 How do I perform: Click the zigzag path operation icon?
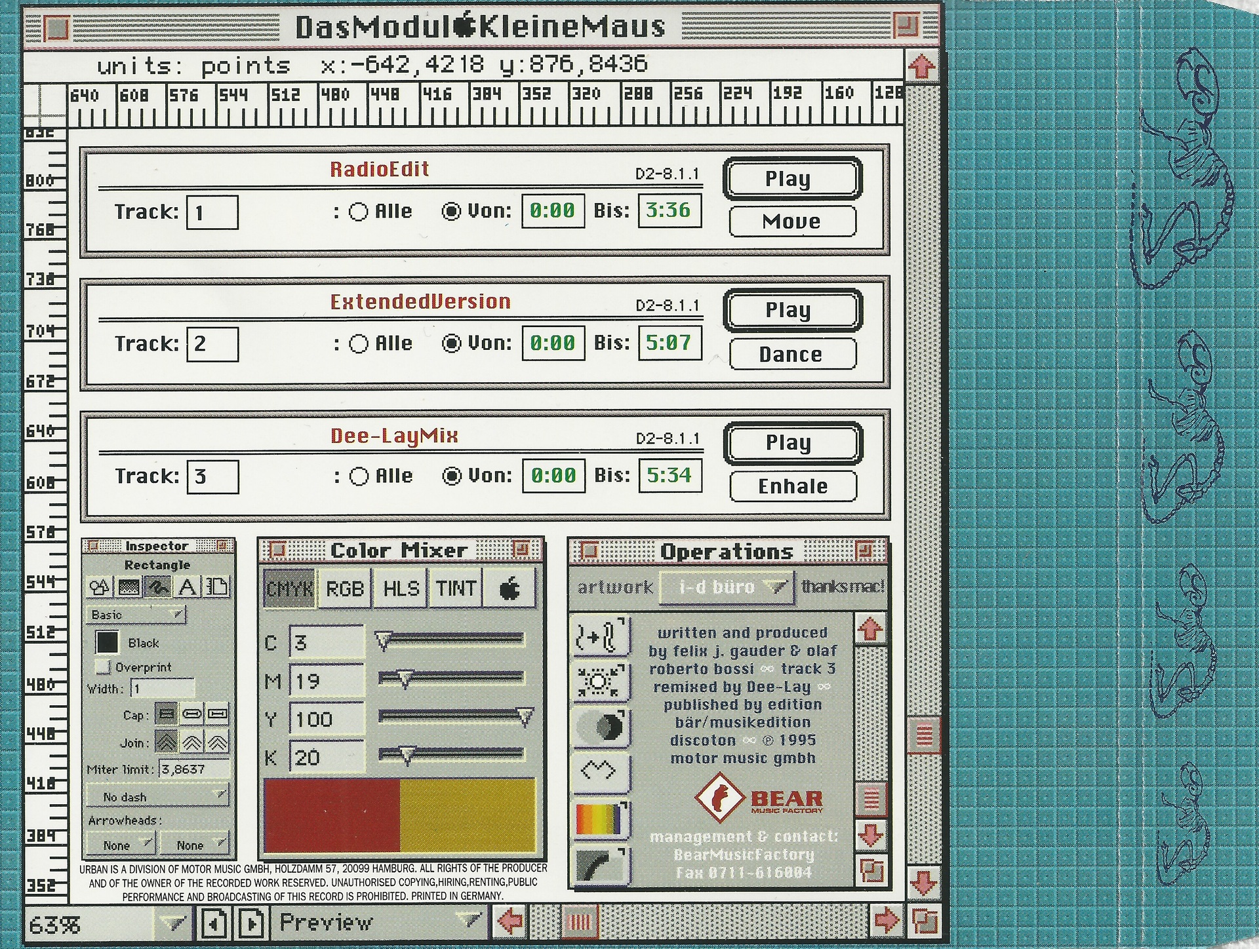[x=601, y=773]
